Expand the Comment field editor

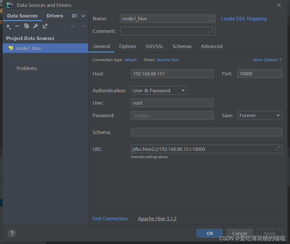(x=211, y=31)
